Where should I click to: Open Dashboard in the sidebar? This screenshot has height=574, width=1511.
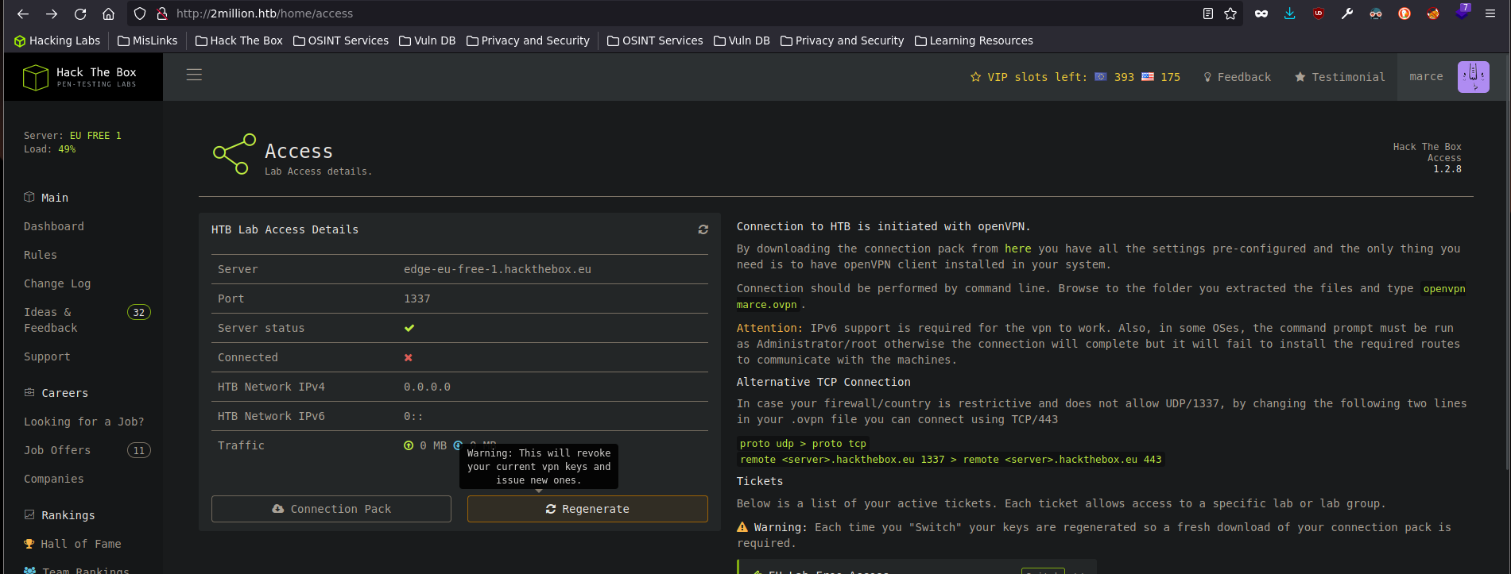point(54,226)
